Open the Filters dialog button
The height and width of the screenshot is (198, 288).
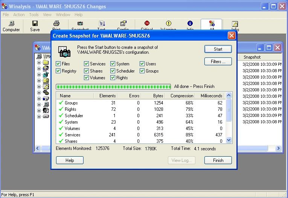[218, 62]
